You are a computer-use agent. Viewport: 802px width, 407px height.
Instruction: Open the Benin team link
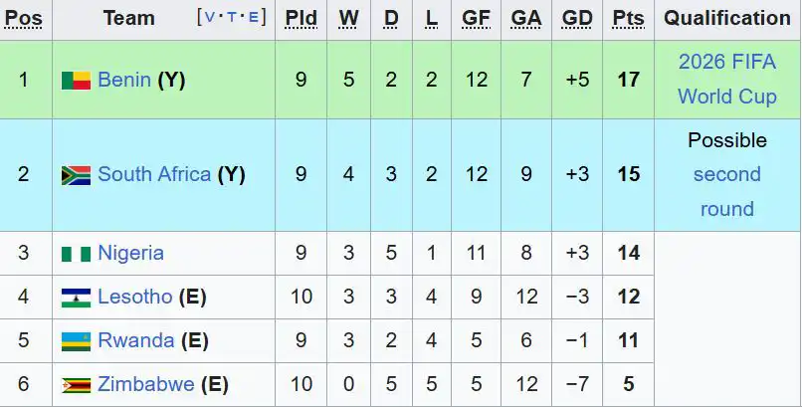(x=124, y=80)
